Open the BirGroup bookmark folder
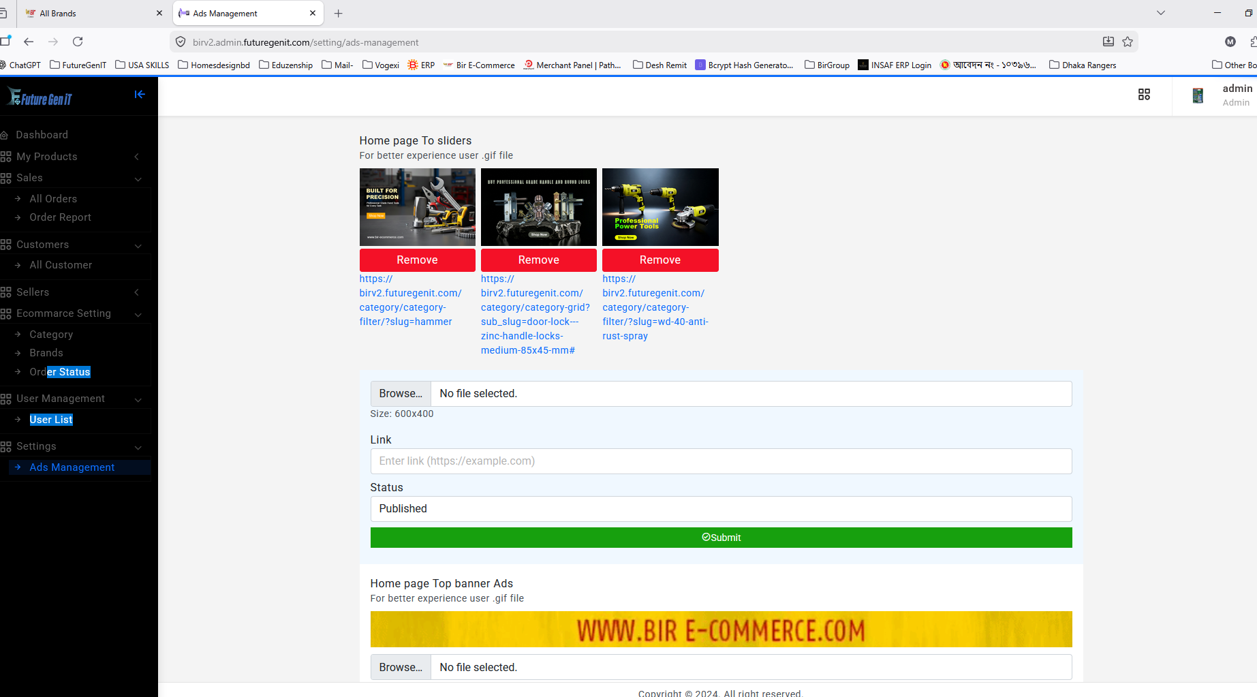Image resolution: width=1257 pixels, height=697 pixels. click(827, 65)
